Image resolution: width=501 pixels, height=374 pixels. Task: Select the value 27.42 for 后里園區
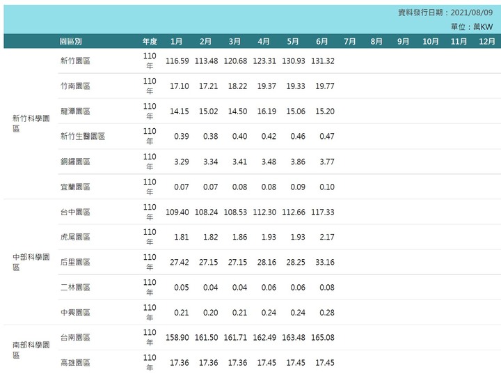(x=180, y=263)
